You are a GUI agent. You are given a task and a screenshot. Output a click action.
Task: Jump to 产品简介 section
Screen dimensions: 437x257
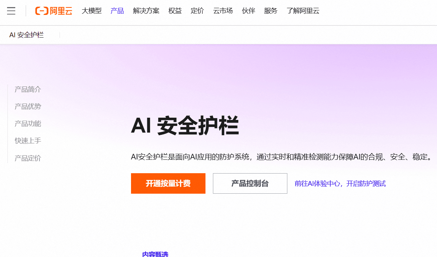(28, 89)
